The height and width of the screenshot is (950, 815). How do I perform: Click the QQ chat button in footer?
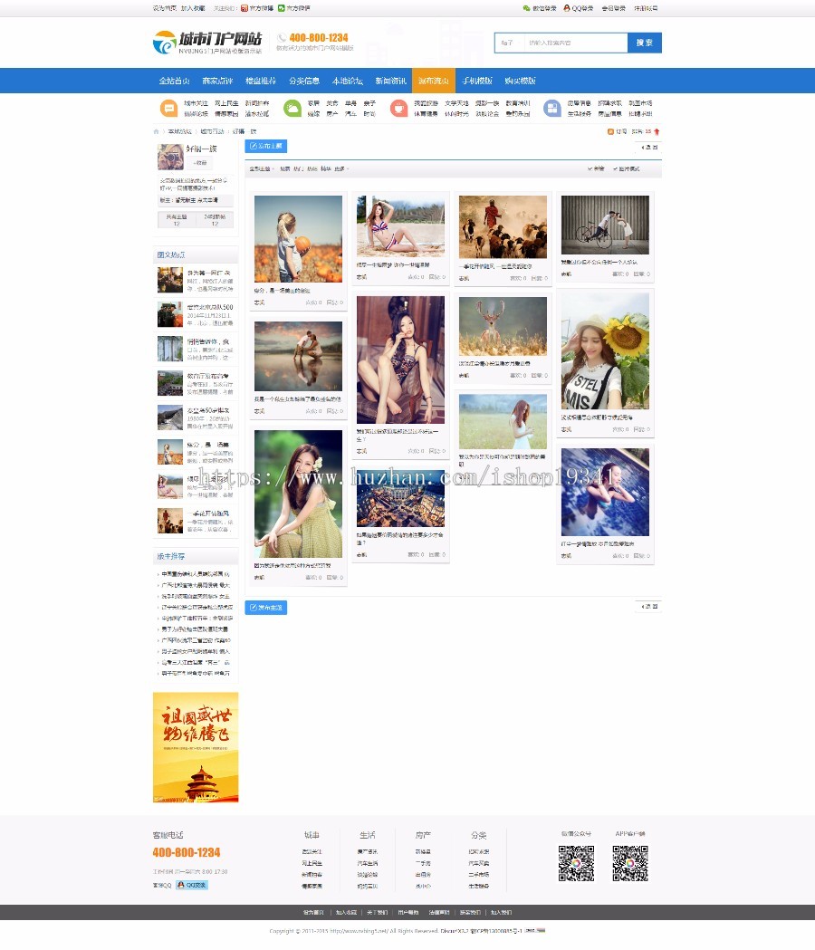point(192,885)
